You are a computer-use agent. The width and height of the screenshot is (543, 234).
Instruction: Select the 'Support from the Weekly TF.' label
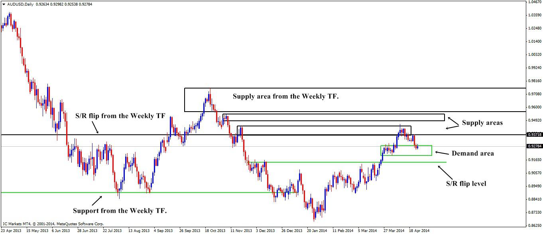120,211
